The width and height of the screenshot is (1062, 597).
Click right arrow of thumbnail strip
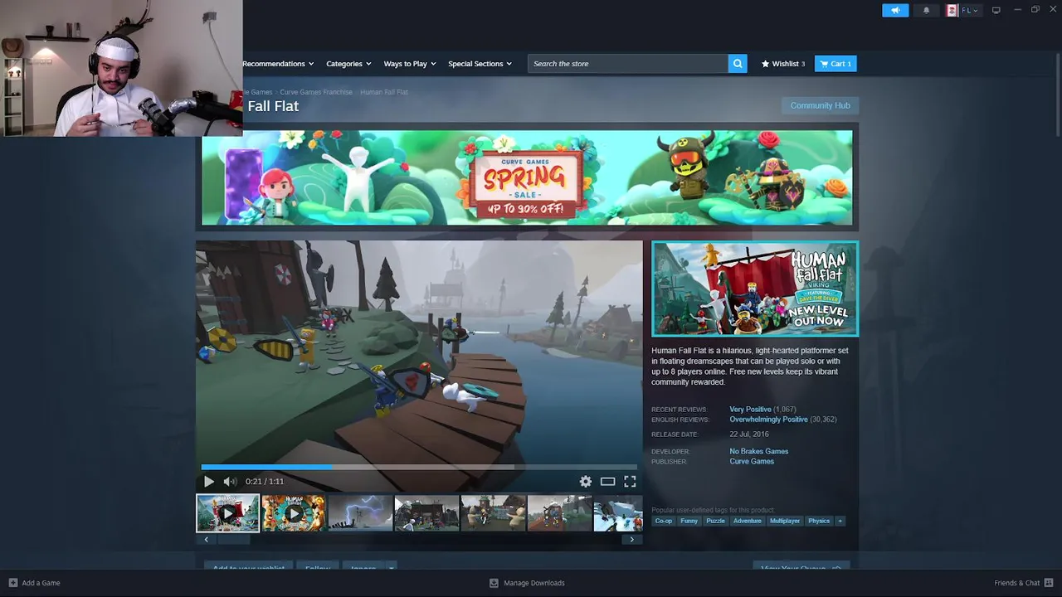[x=632, y=540]
